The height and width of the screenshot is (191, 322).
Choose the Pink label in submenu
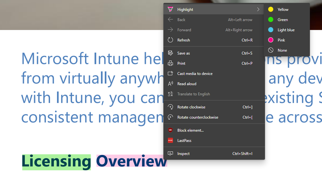coord(281,40)
